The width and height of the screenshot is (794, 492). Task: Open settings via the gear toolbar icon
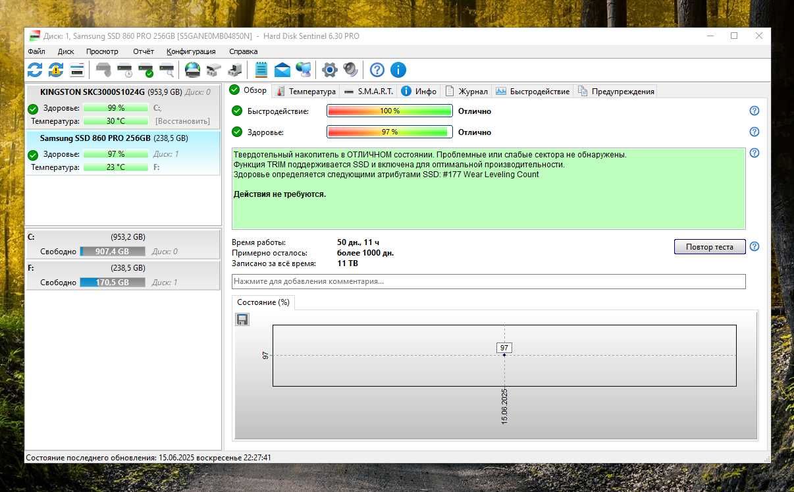[x=330, y=69]
